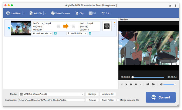
Task: Select the video thumbnail in file list
Action: tap(21, 28)
